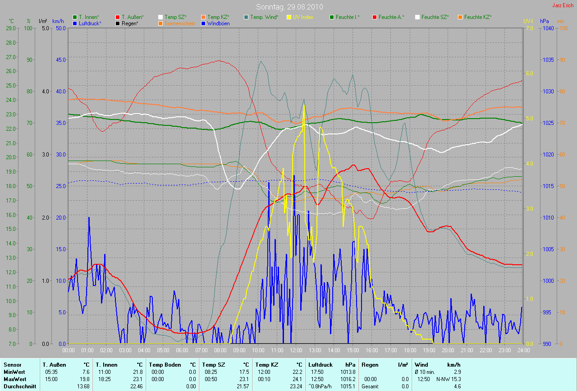Click the black Regen legend swatch

click(118, 23)
